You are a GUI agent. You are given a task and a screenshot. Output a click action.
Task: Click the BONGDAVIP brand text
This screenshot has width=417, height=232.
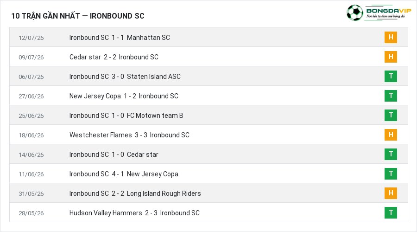(x=389, y=11)
